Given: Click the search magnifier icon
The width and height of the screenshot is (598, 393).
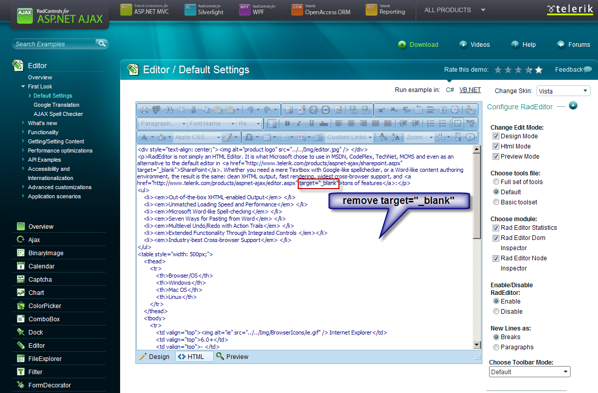Looking at the screenshot, I should click(x=102, y=44).
